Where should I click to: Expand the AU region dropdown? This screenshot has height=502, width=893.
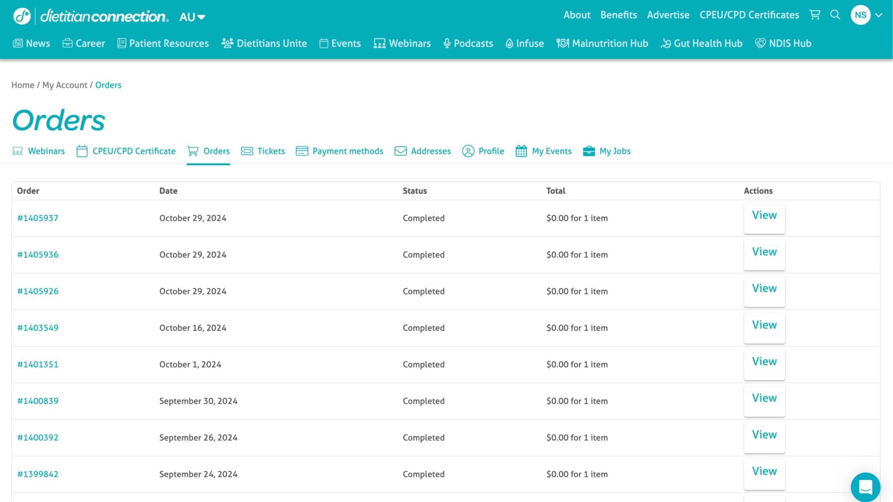(x=192, y=17)
